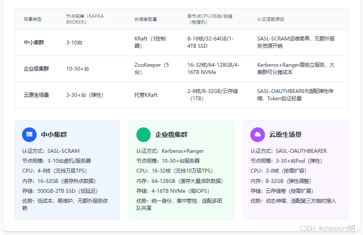
Task: Select the 节点规模（KAFKA BROKER）column header
Action: tap(85, 19)
